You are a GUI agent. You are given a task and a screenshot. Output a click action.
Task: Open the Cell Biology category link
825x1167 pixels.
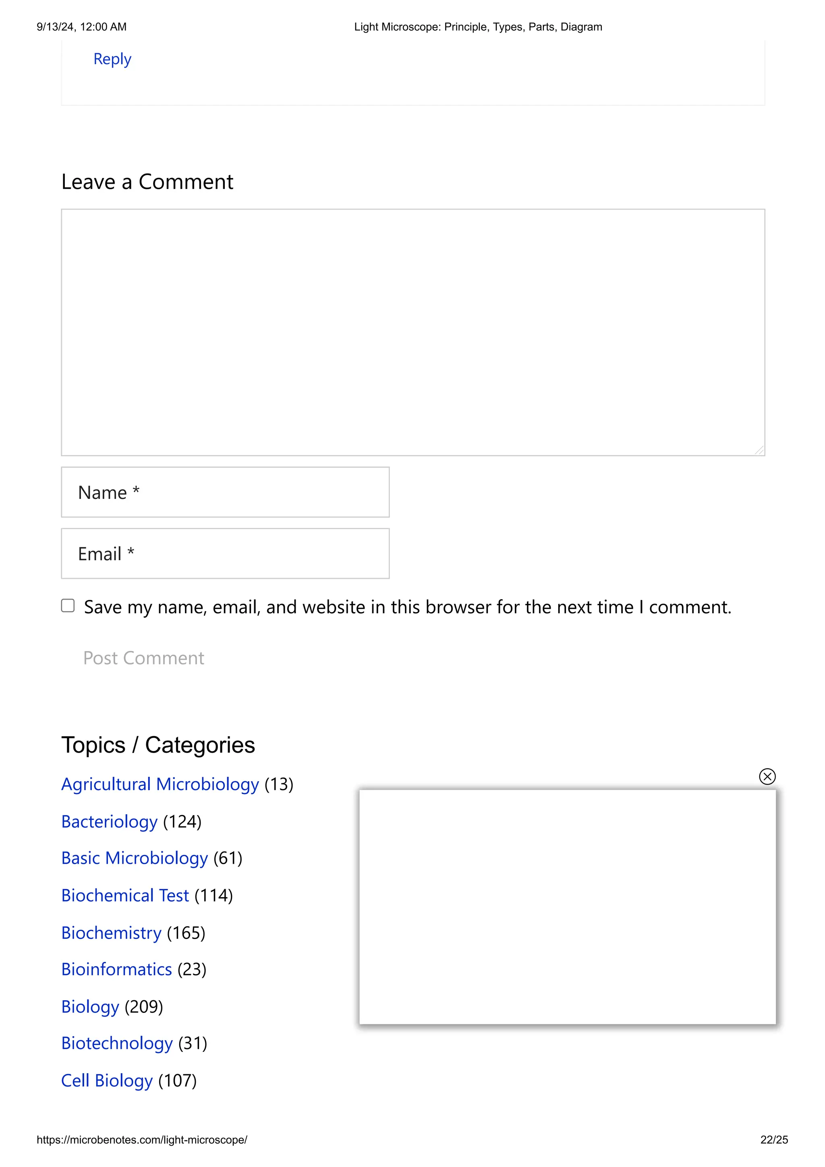click(107, 1080)
